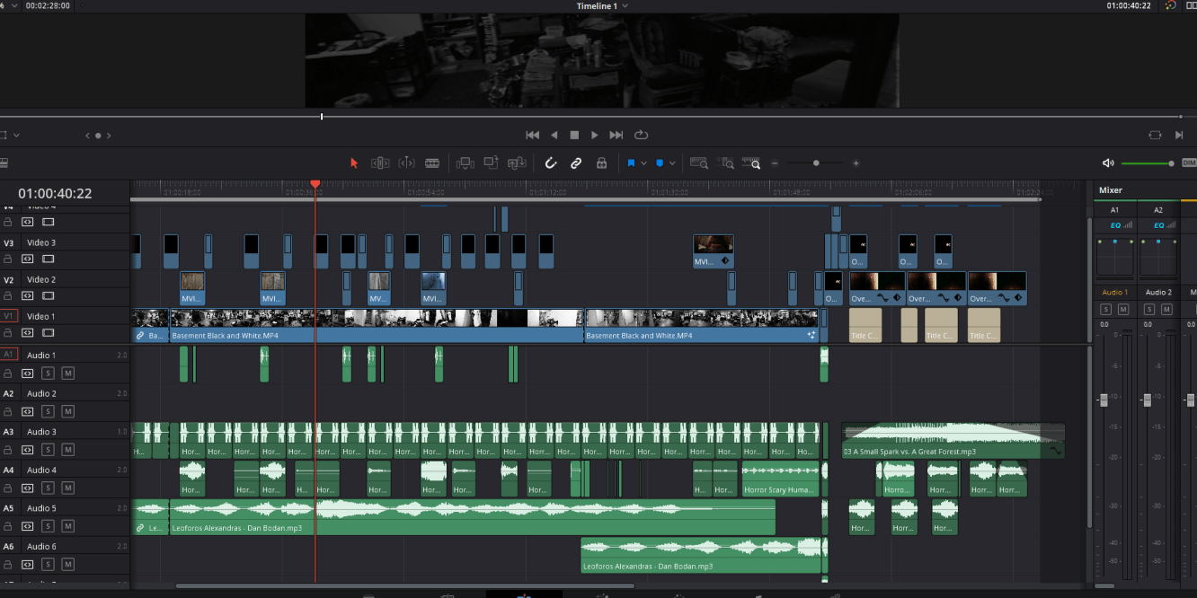
Task: Expand the blue flag color dropdown
Action: (643, 163)
